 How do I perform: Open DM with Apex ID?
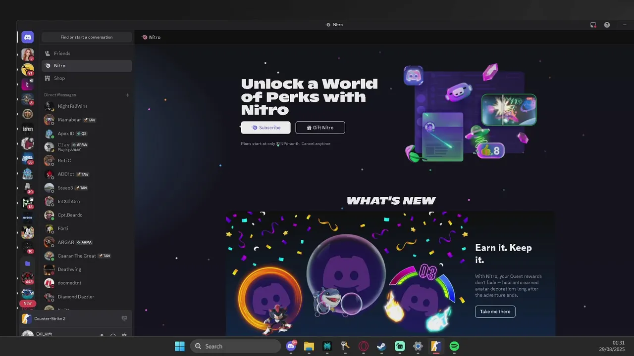pyautogui.click(x=87, y=133)
